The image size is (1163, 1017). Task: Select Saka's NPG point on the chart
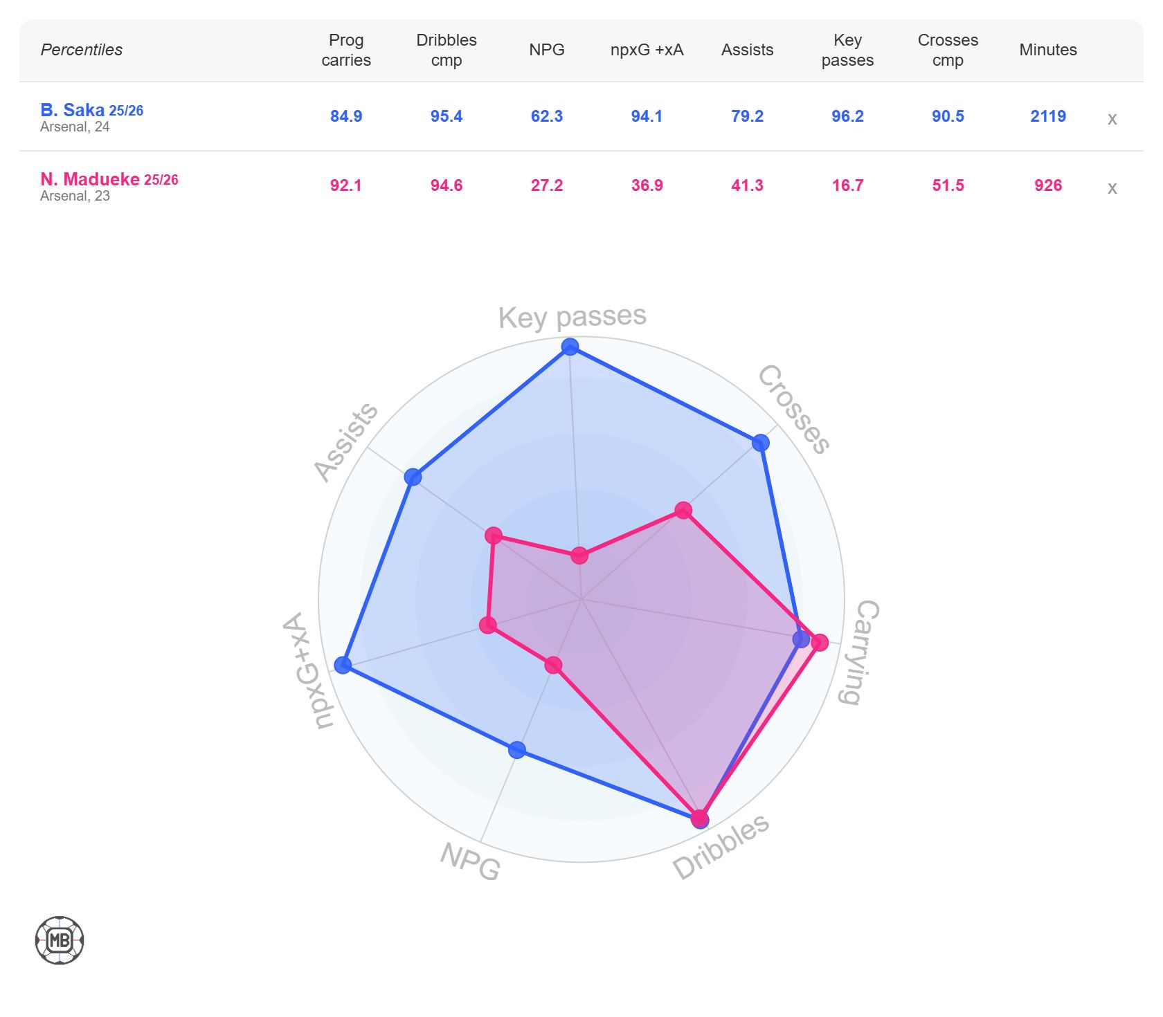(x=518, y=749)
